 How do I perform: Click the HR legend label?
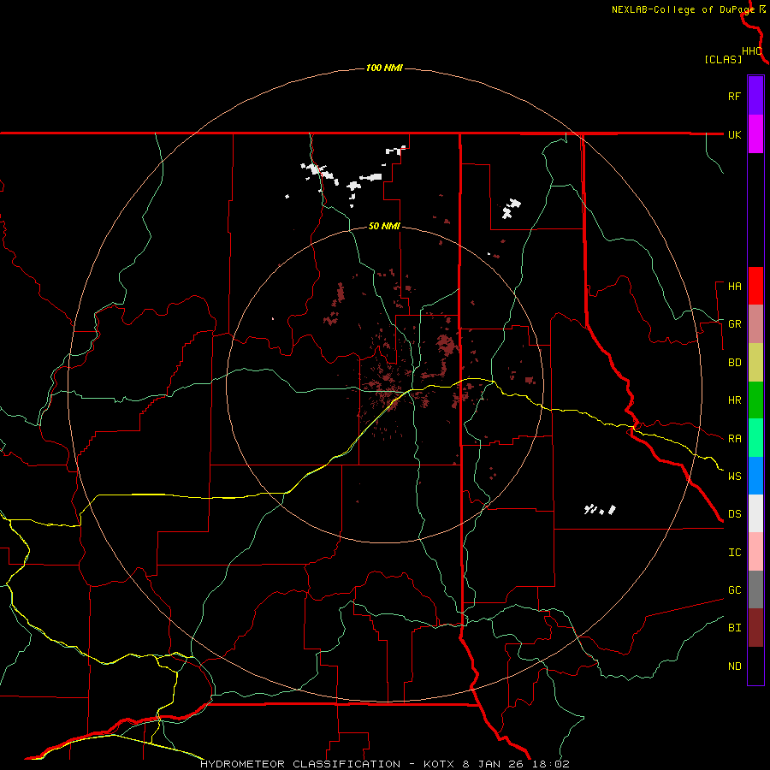pyautogui.click(x=734, y=400)
